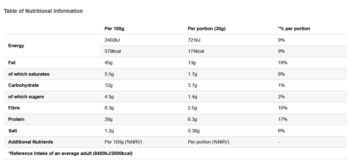Click the Fibre row label
The width and height of the screenshot is (349, 165).
tap(14, 108)
